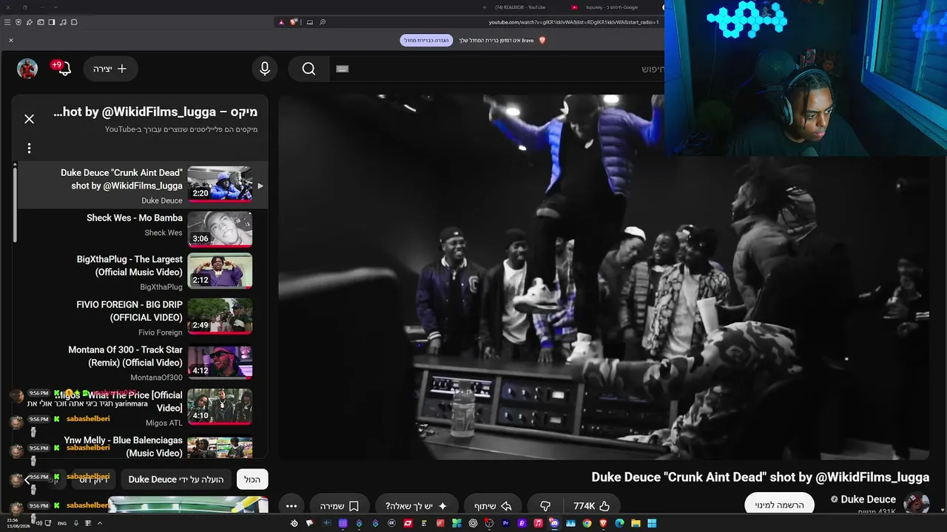Toggle Brave sidebar panel icon
This screenshot has height=532, width=947.
click(52, 22)
